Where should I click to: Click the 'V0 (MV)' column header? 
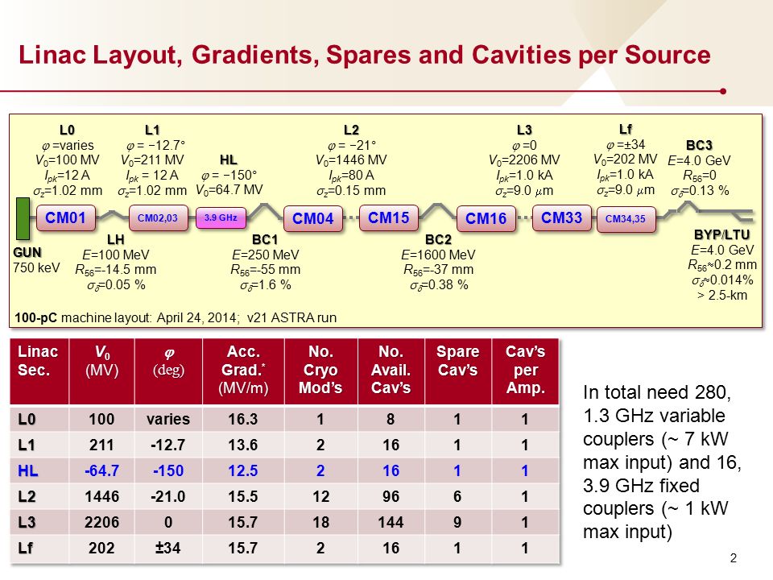101,371
